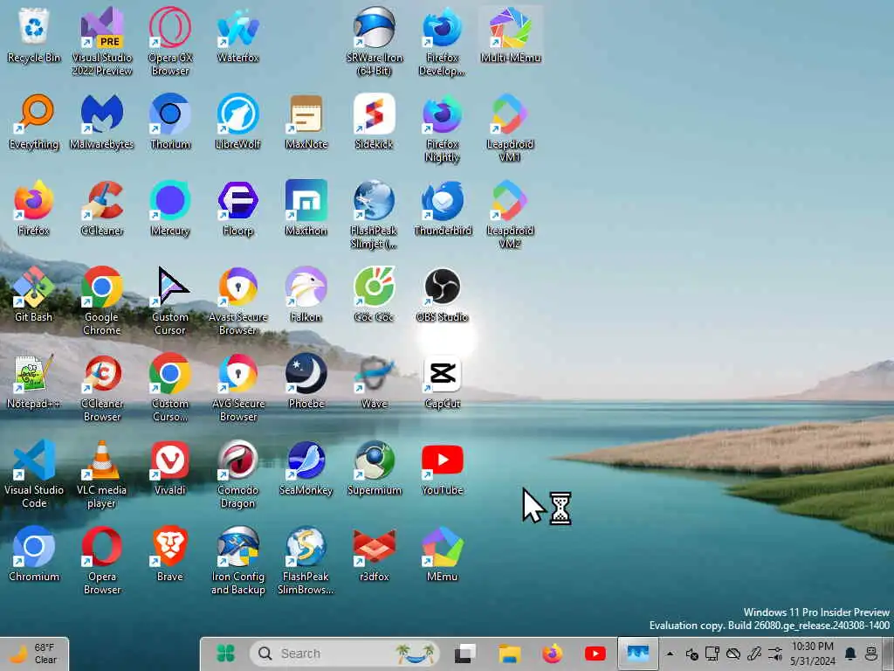Open Task View on the taskbar
Image resolution: width=894 pixels, height=671 pixels.
[x=466, y=654]
